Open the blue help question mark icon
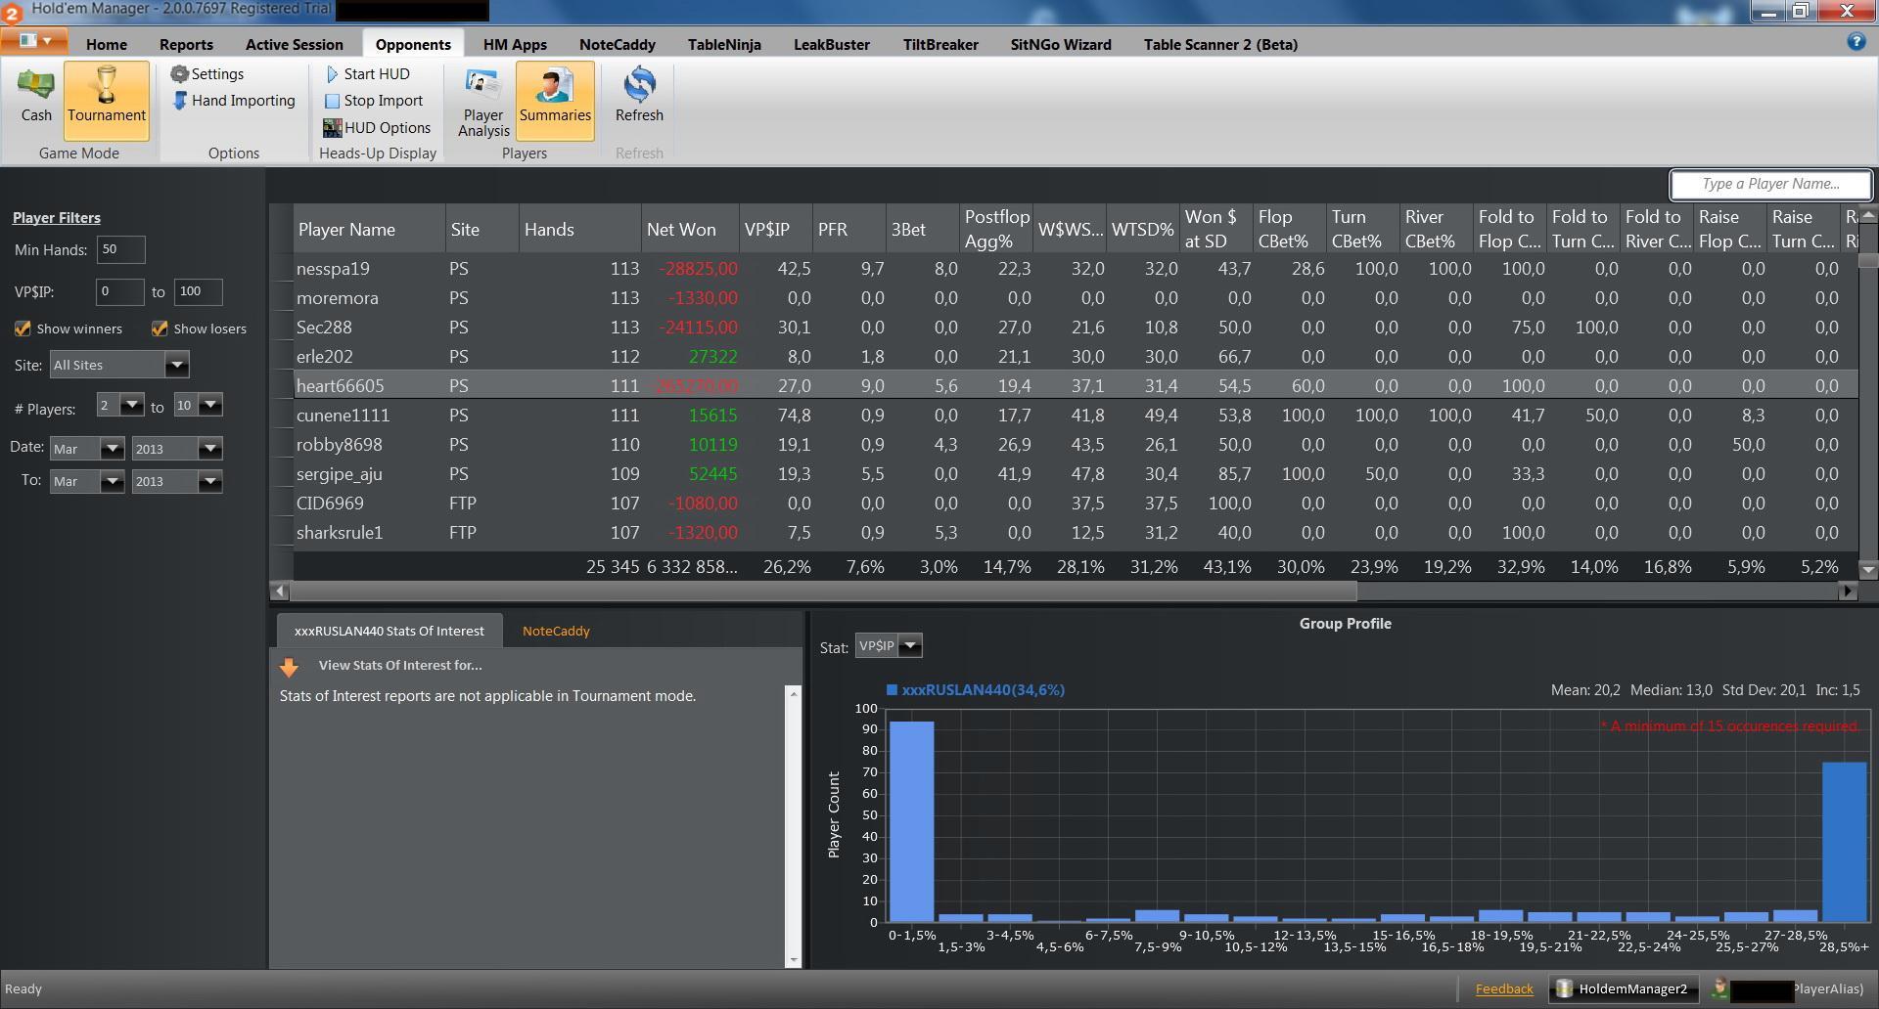Screen dimensions: 1879x1009 1856,42
